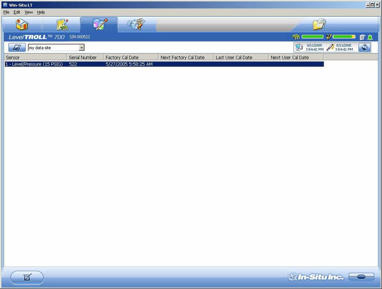Close the Win-Situ LT window
The image size is (382, 289).
[x=377, y=4]
